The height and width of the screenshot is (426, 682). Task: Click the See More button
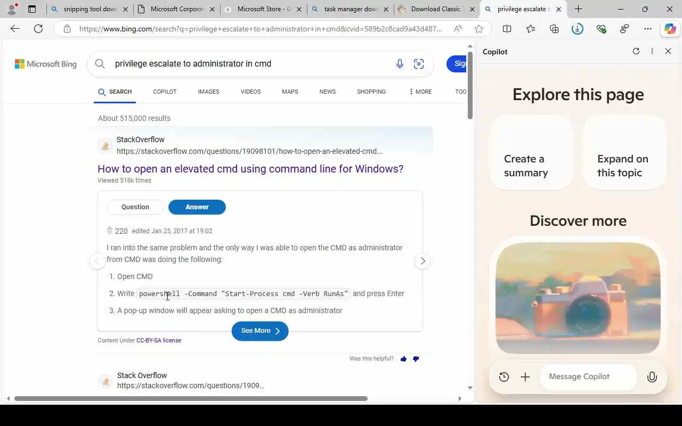point(260,331)
